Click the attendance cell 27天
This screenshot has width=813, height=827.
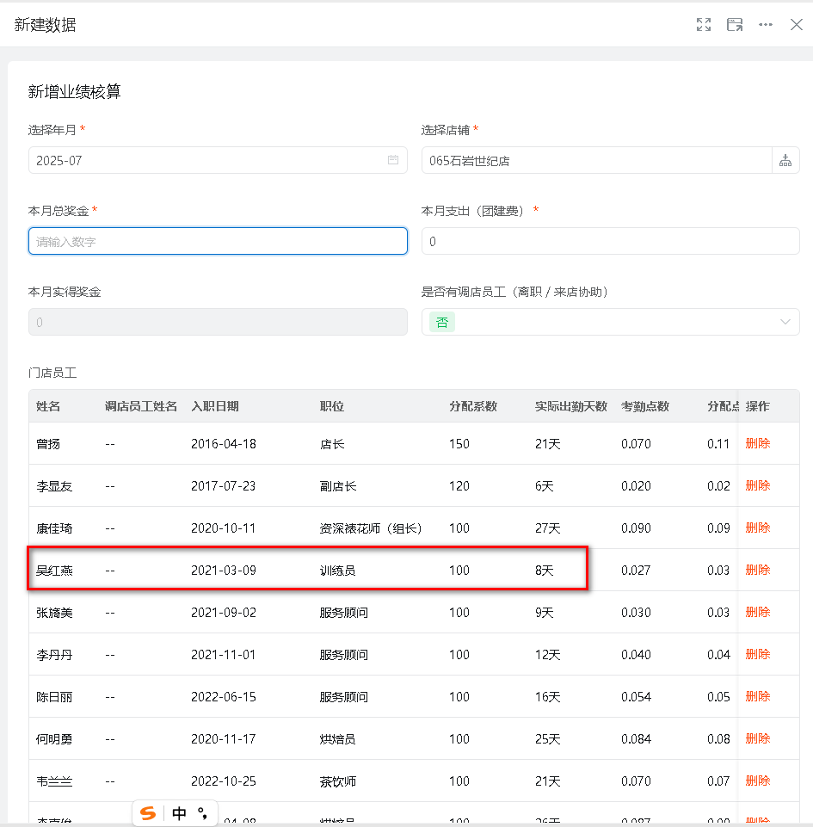pos(547,528)
